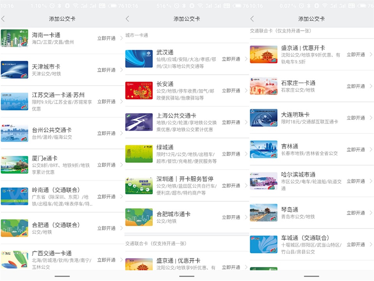Open the 海南一卡通 card image
374x281 pixels.
(14, 38)
